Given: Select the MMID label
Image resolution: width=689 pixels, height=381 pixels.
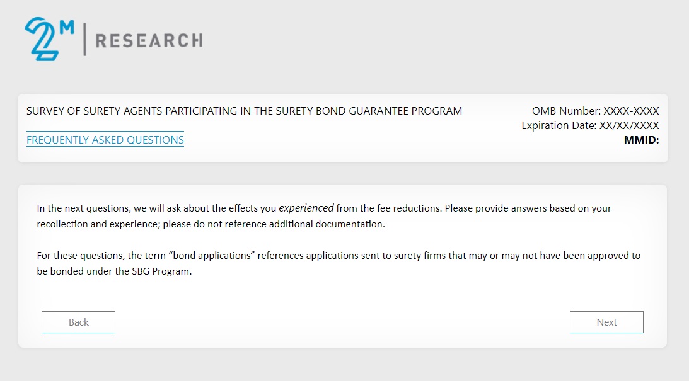Looking at the screenshot, I should click(641, 140).
